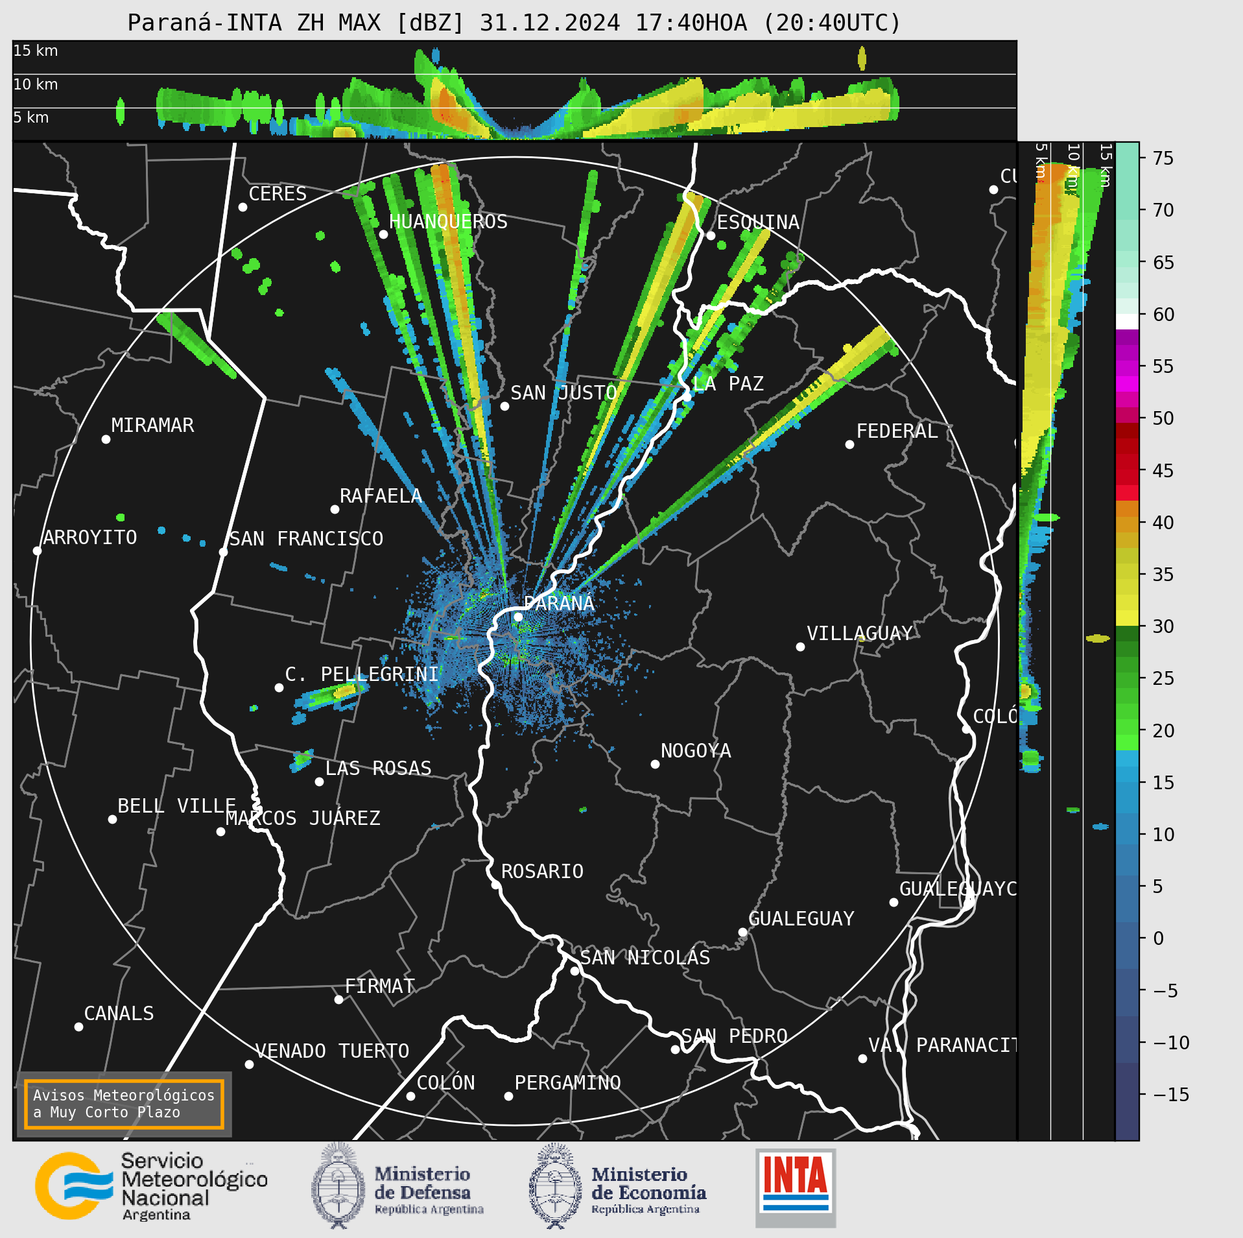Click the VILLAGUAY city label
The width and height of the screenshot is (1243, 1238).
pos(859,633)
